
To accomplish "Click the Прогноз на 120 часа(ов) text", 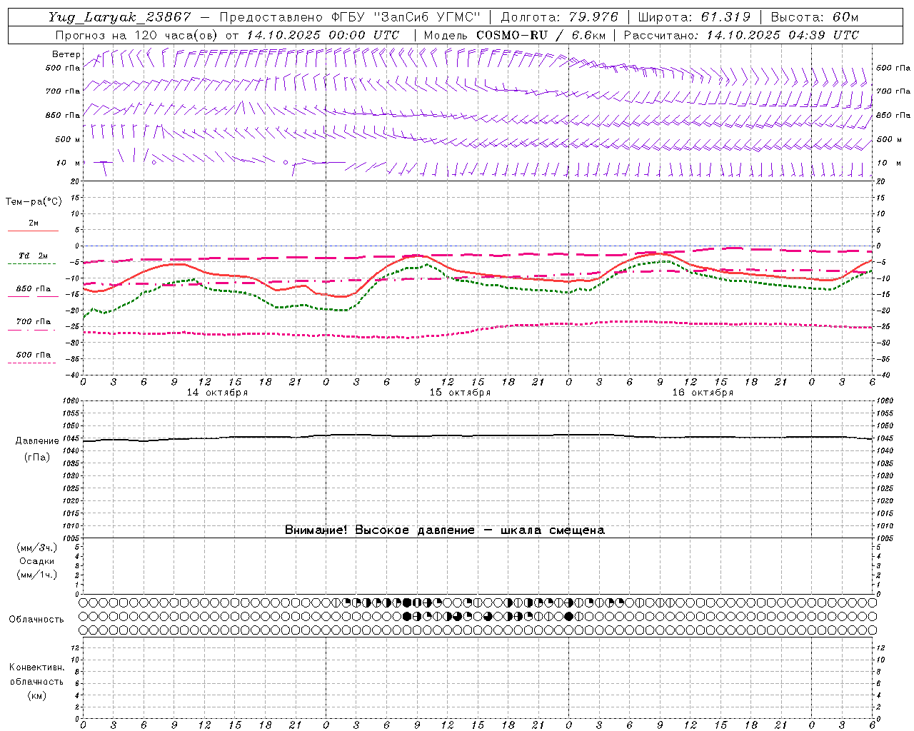I will point(138,35).
